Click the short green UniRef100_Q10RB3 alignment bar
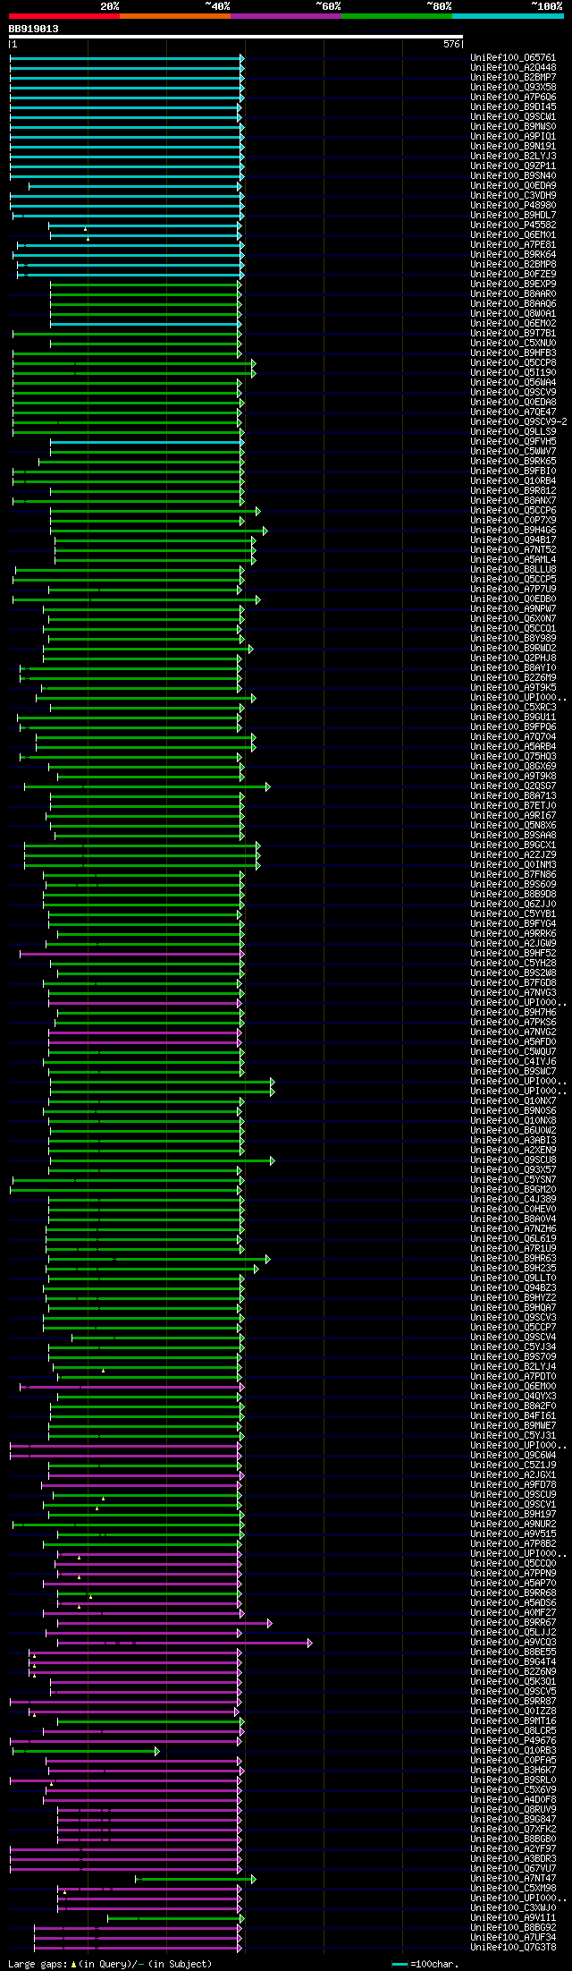 (x=86, y=1751)
